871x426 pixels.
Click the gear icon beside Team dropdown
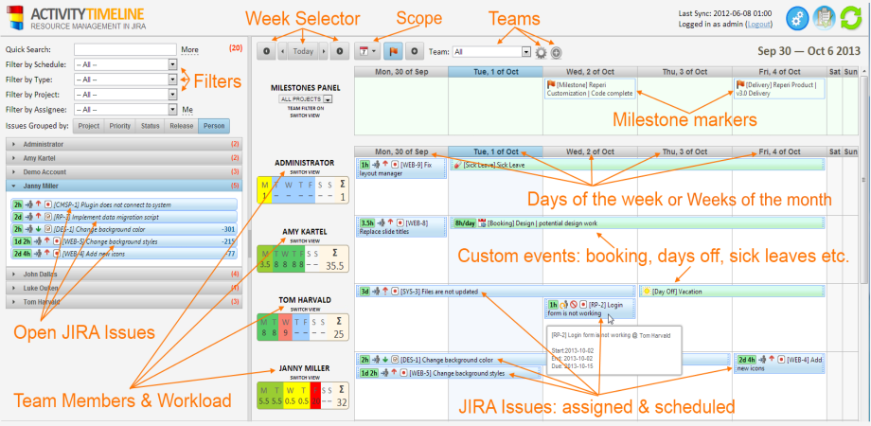(541, 52)
